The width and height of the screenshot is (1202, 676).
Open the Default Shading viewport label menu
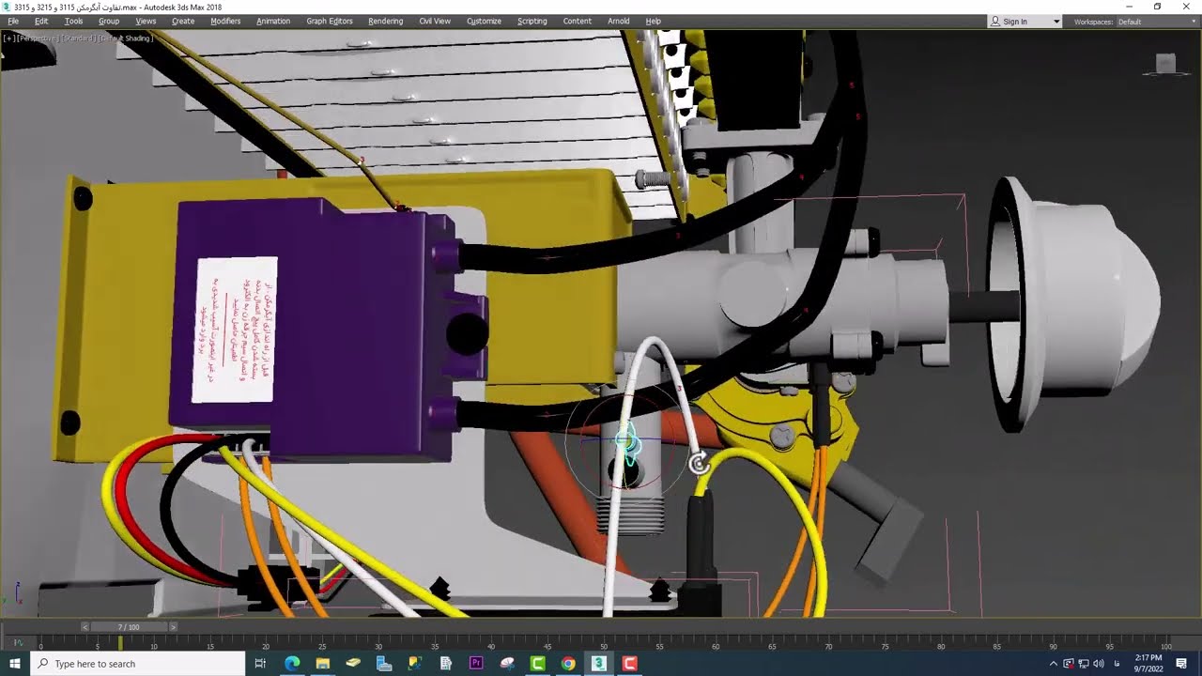[126, 38]
